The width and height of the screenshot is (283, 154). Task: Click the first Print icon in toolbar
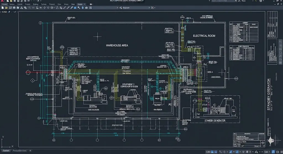tap(14, 8)
